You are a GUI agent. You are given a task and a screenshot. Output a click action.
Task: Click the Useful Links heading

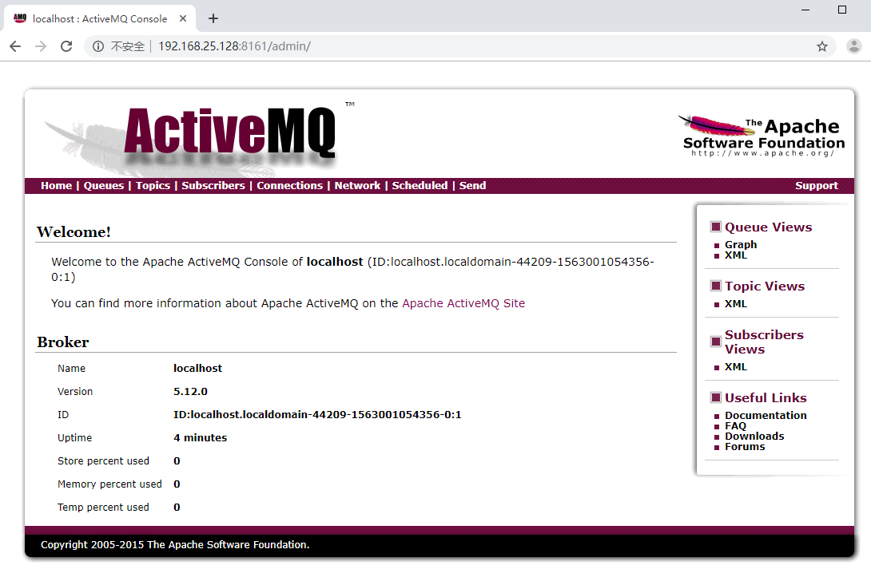click(x=766, y=398)
